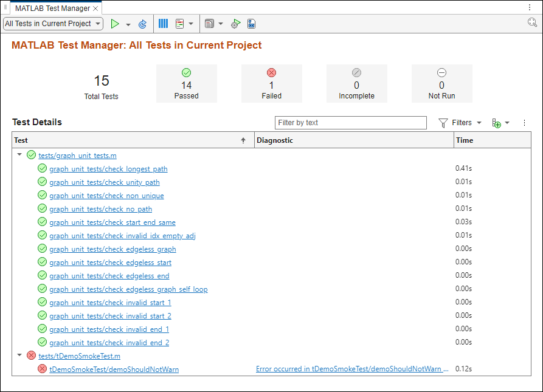Select the Not Run summary tile
The height and width of the screenshot is (392, 543).
(x=441, y=83)
